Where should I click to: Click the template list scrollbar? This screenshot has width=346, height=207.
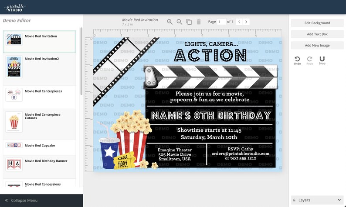click(x=81, y=61)
